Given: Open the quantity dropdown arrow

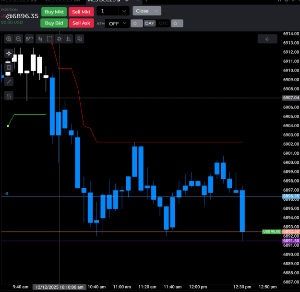Looking at the screenshot, I should (124, 11).
